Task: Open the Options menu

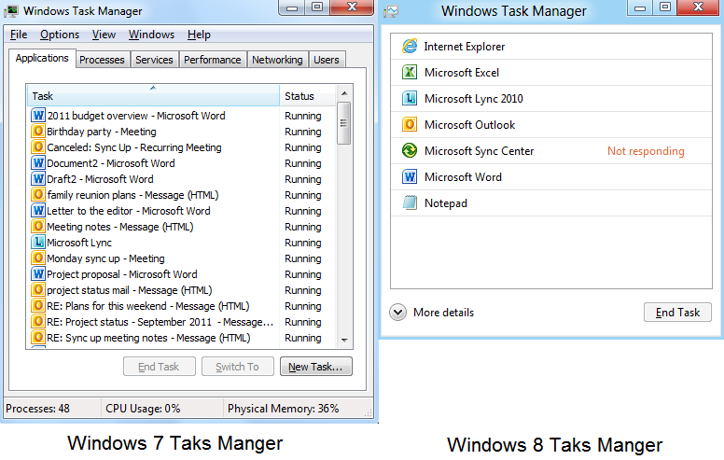Action: pos(60,35)
